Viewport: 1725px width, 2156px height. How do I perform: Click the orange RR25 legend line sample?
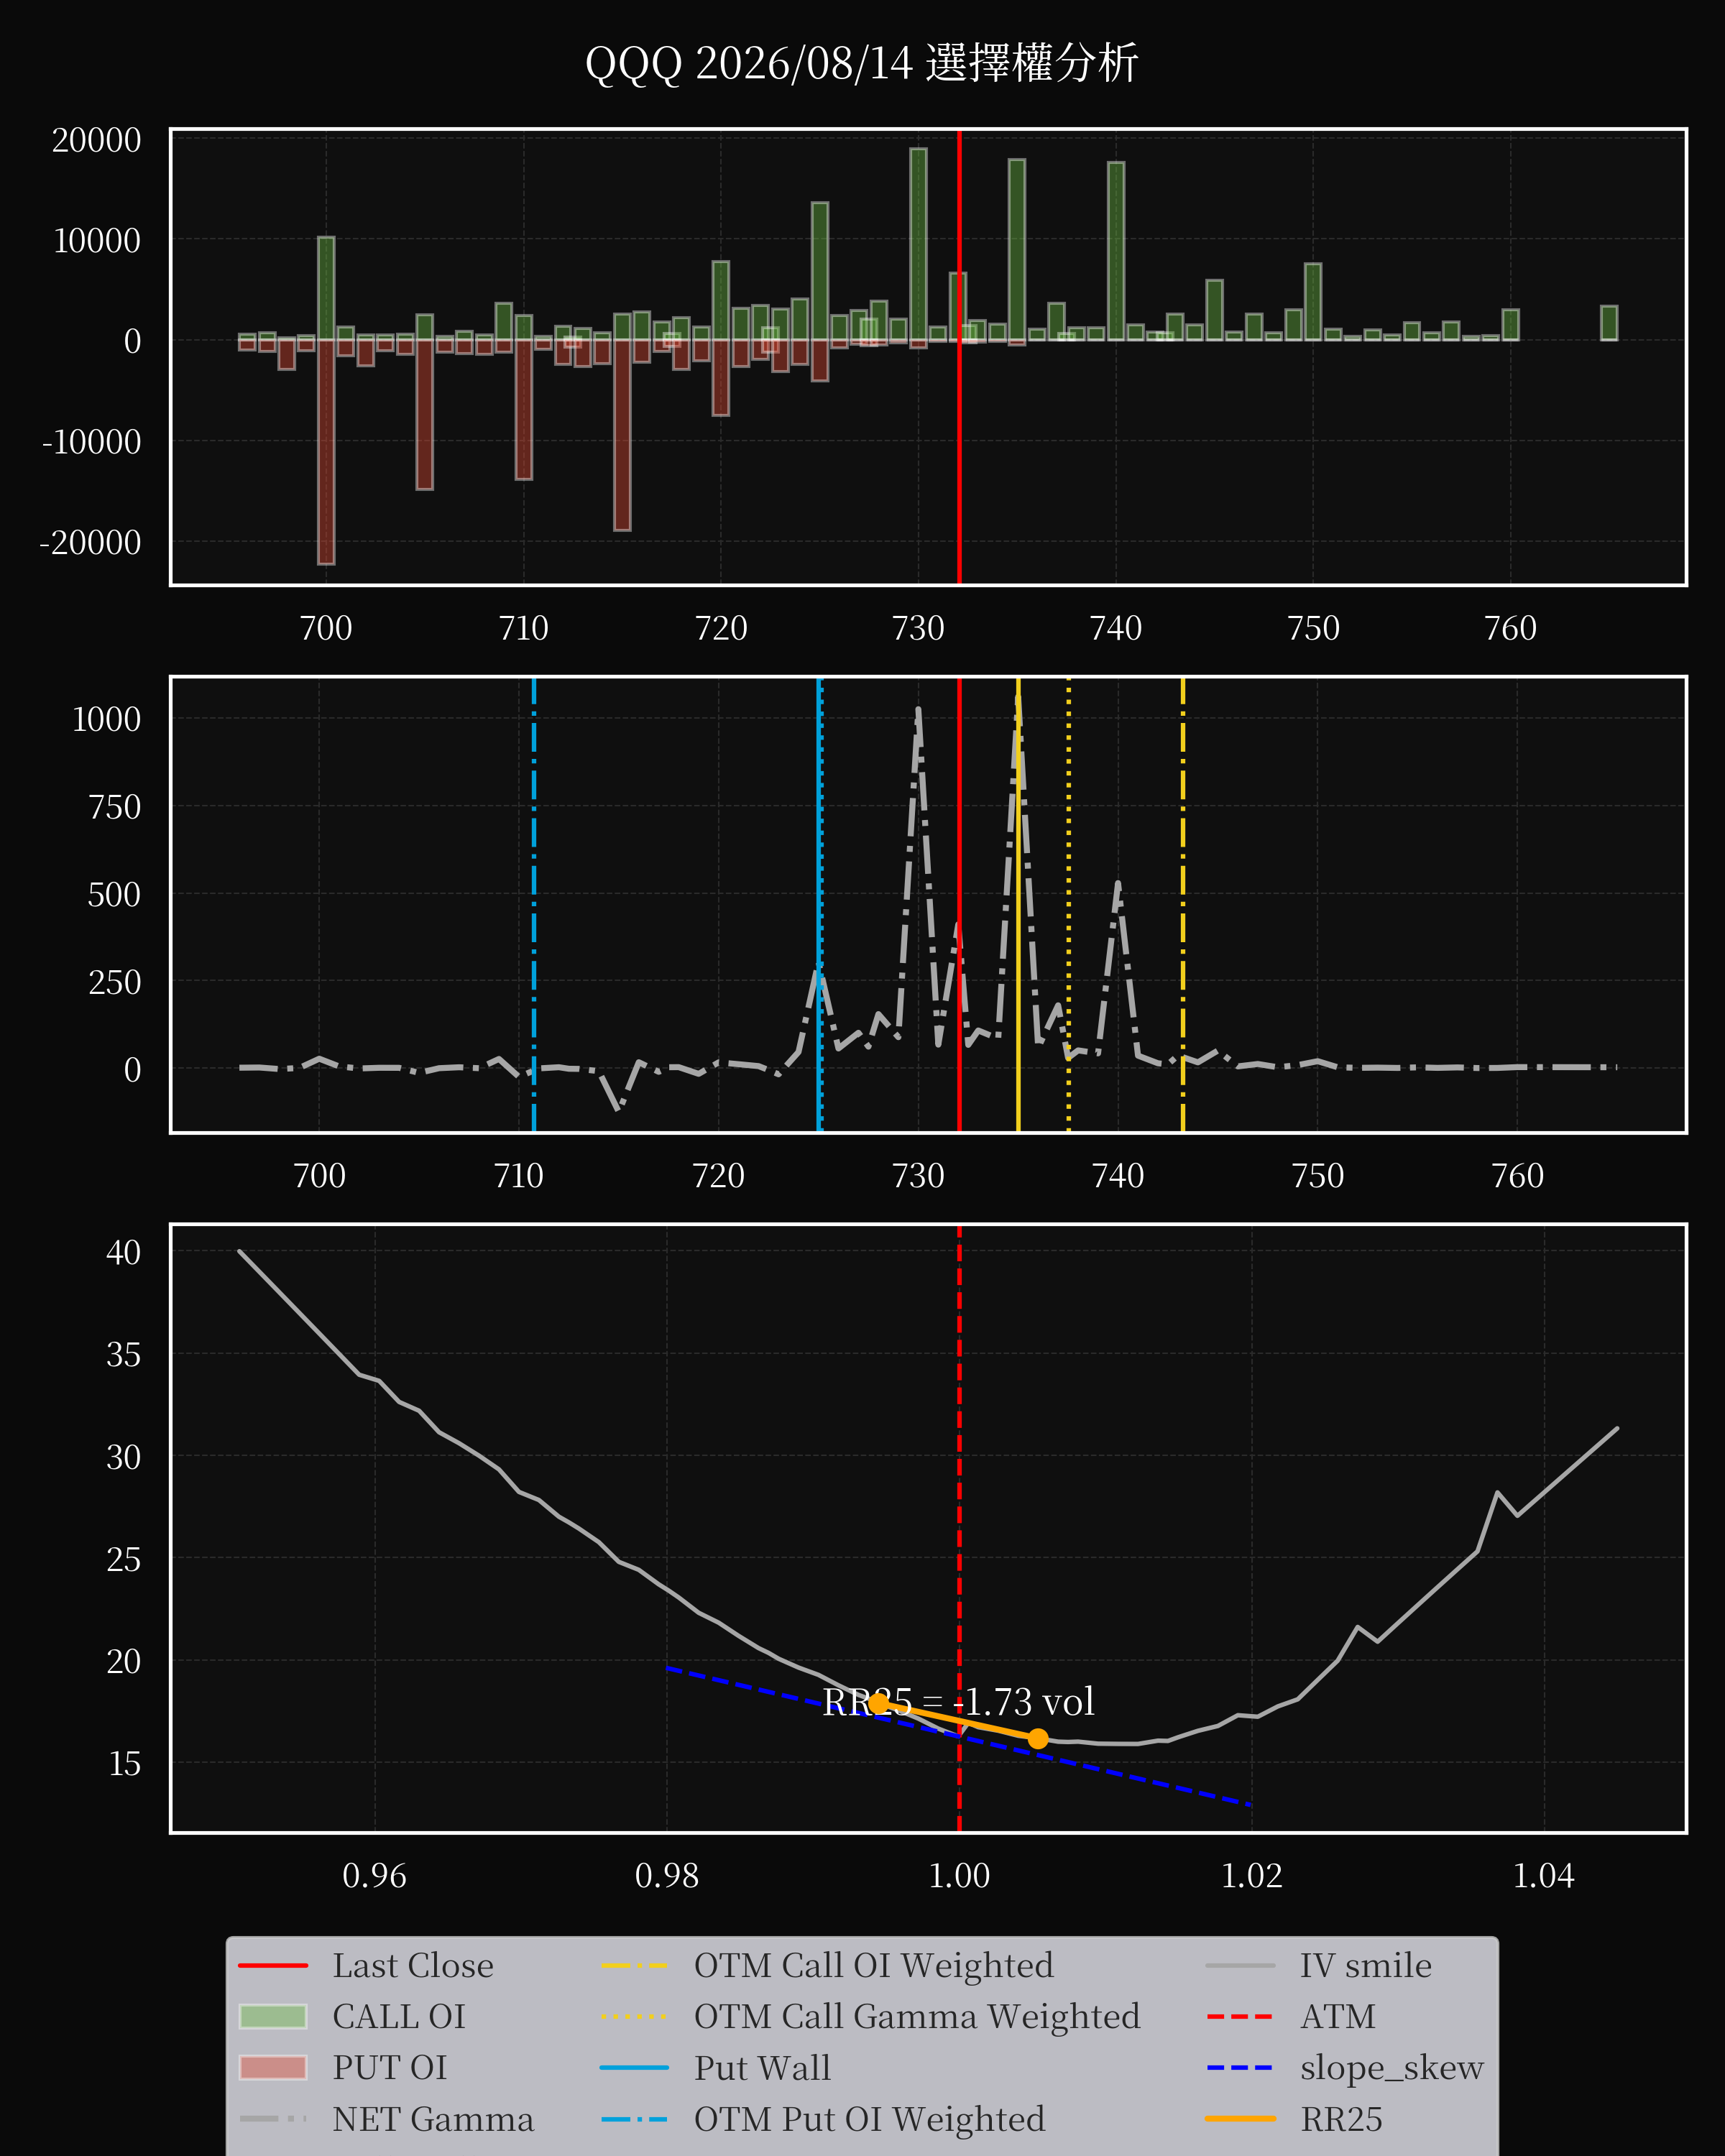tap(1240, 2119)
